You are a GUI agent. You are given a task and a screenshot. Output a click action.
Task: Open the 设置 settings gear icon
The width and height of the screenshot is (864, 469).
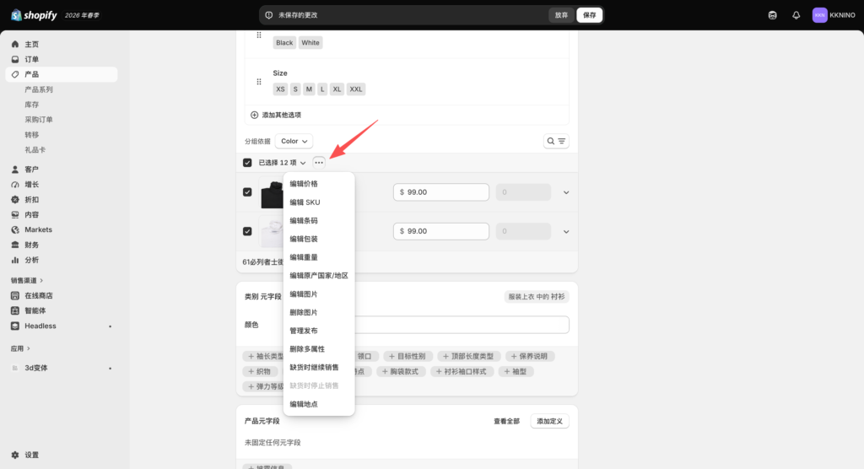15,456
